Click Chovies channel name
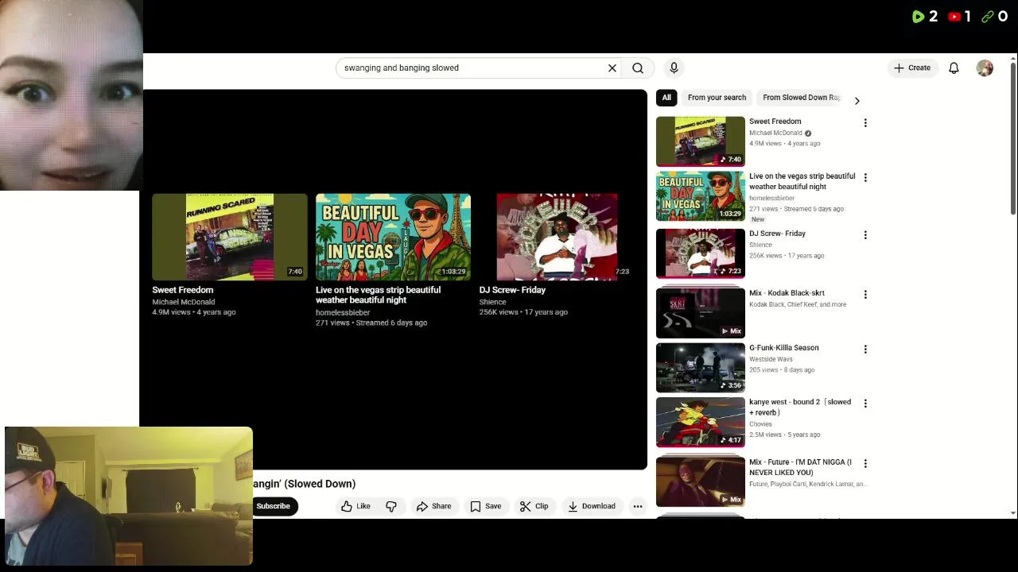The width and height of the screenshot is (1018, 572). 760,424
